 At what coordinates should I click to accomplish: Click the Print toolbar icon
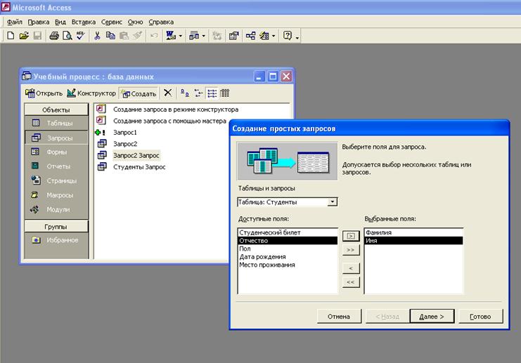coord(54,36)
